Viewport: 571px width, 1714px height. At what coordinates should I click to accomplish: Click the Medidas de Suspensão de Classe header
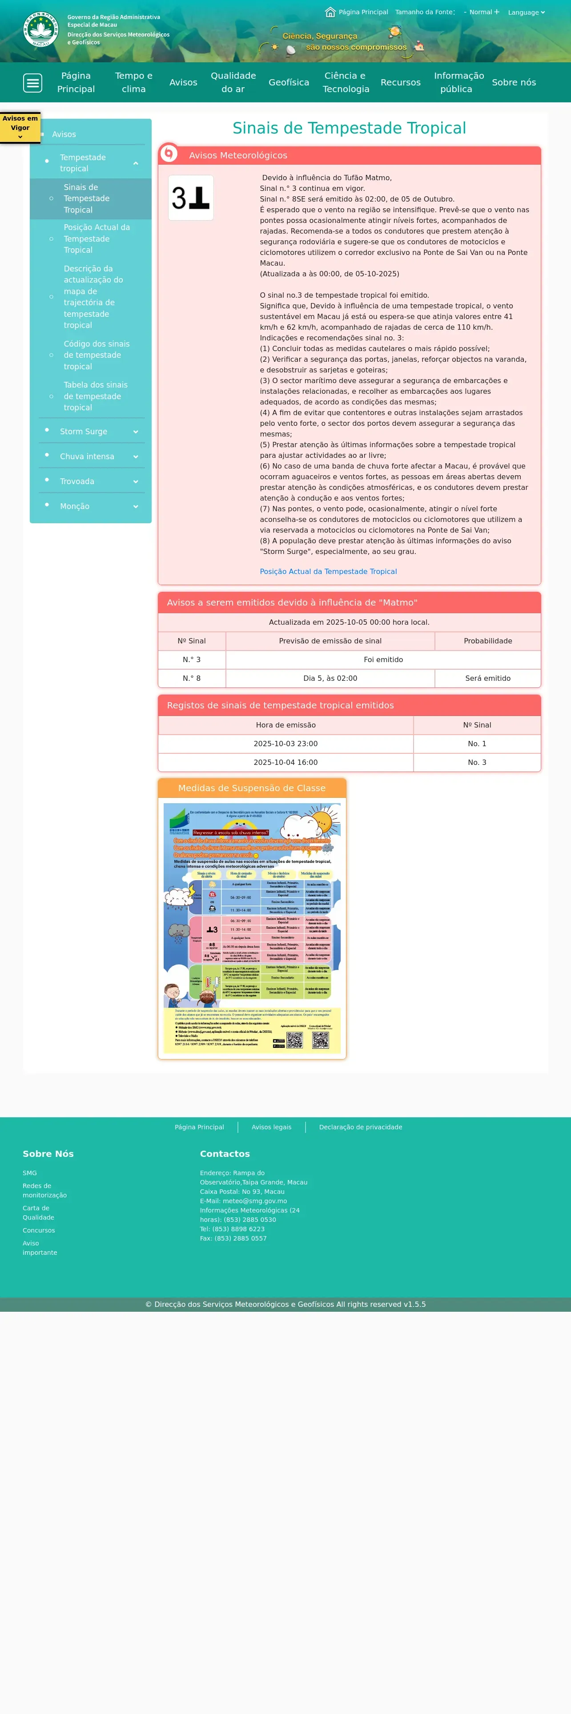(252, 788)
